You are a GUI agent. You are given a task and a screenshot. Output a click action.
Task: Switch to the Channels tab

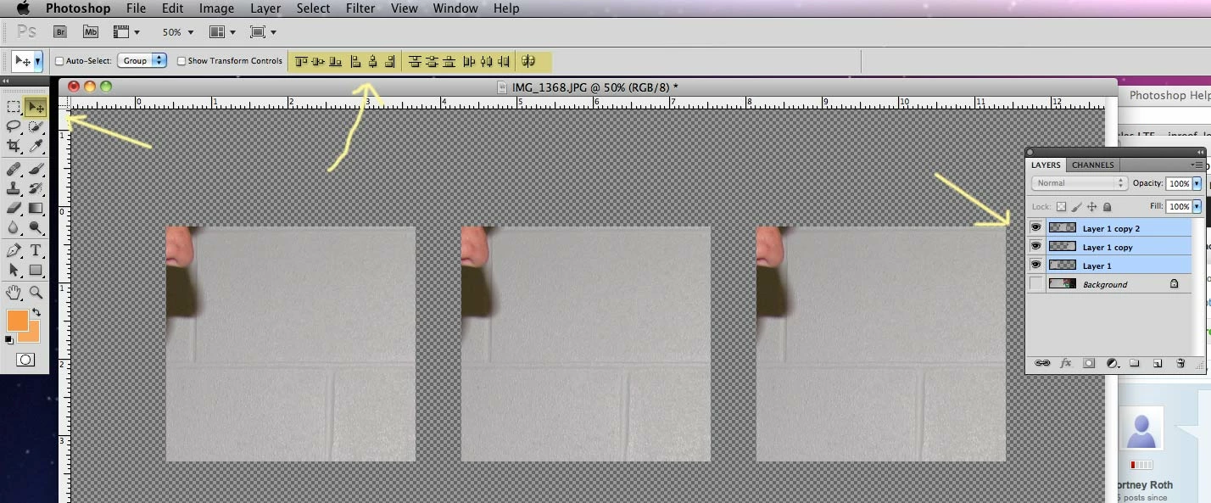coord(1092,165)
